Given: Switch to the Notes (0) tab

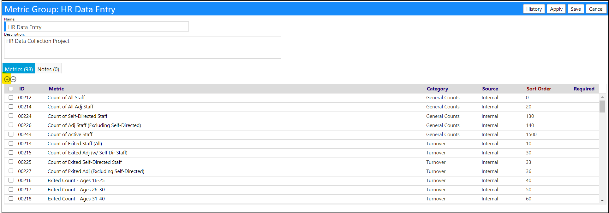Looking at the screenshot, I should pyautogui.click(x=48, y=69).
